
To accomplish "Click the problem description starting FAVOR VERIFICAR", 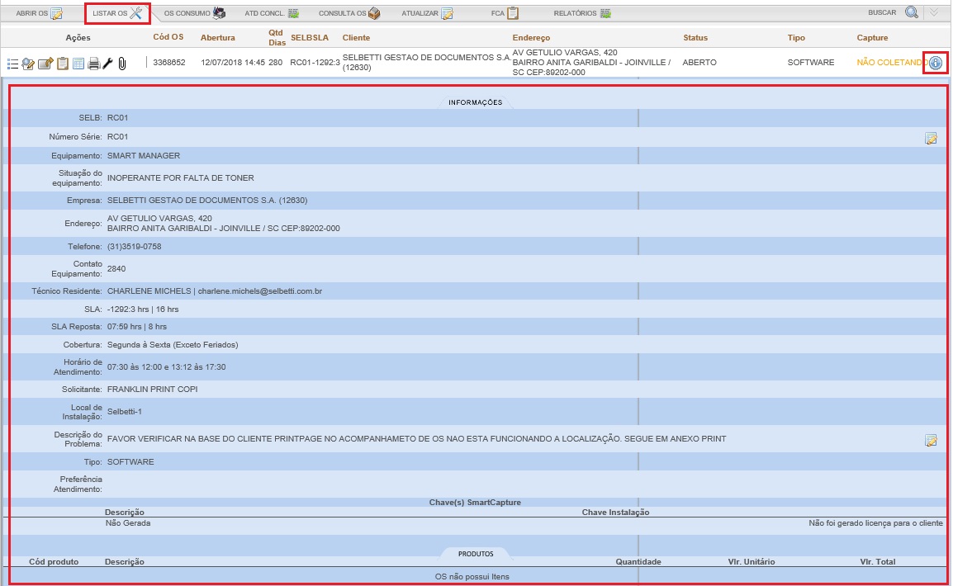I will (x=416, y=439).
